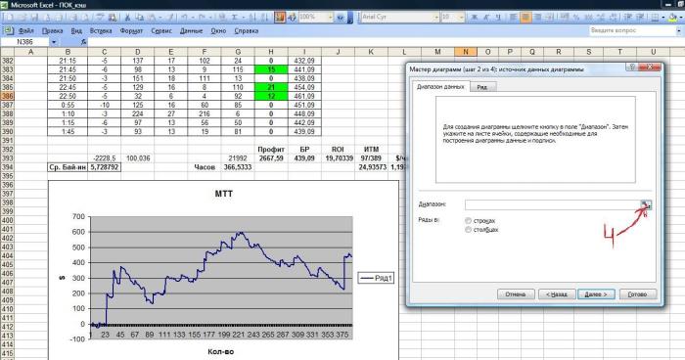Open the Undo history dropdown arrow

(192, 18)
